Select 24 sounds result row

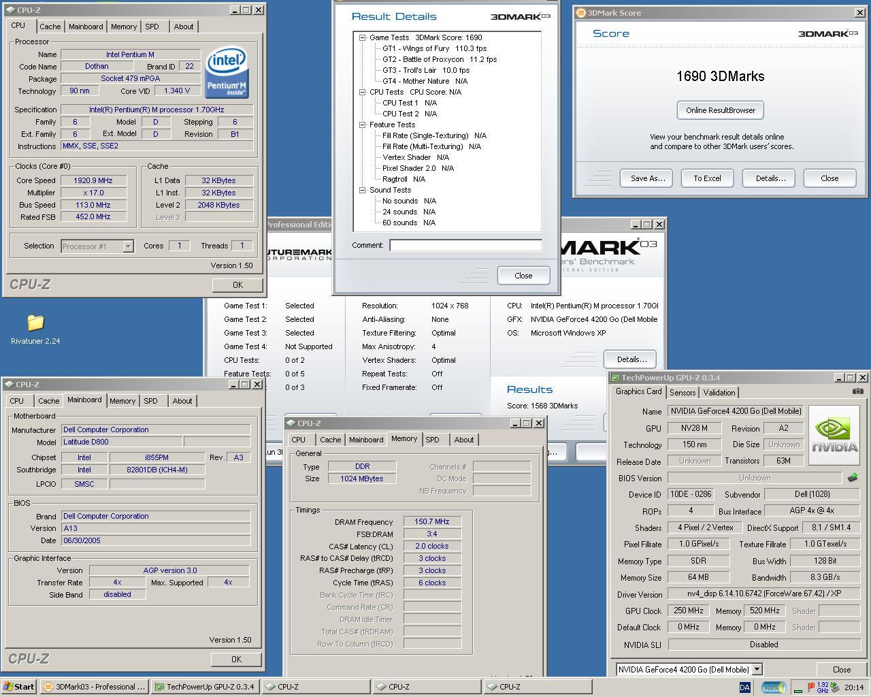(409, 212)
